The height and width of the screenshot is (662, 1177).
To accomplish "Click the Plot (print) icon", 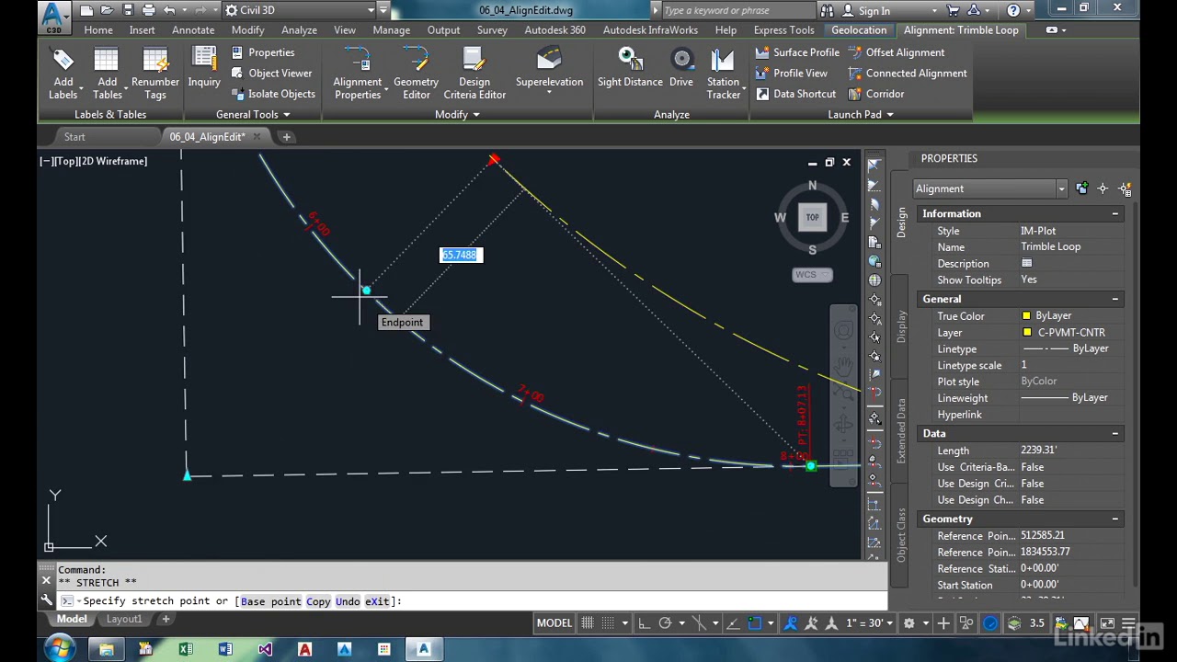I will (x=148, y=10).
